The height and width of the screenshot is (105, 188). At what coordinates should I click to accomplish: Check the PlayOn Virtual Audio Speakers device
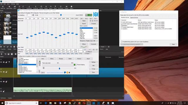(x=122, y=25)
